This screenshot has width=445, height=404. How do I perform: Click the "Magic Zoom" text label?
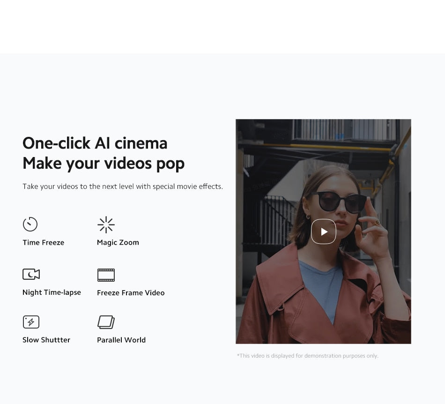118,242
